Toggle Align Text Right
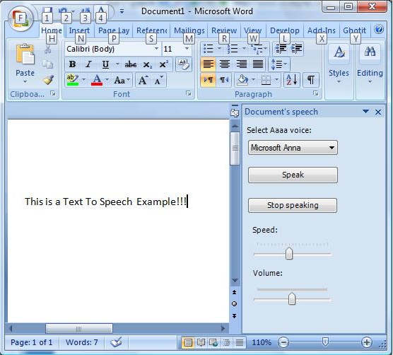The width and height of the screenshot is (393, 355). coord(241,64)
